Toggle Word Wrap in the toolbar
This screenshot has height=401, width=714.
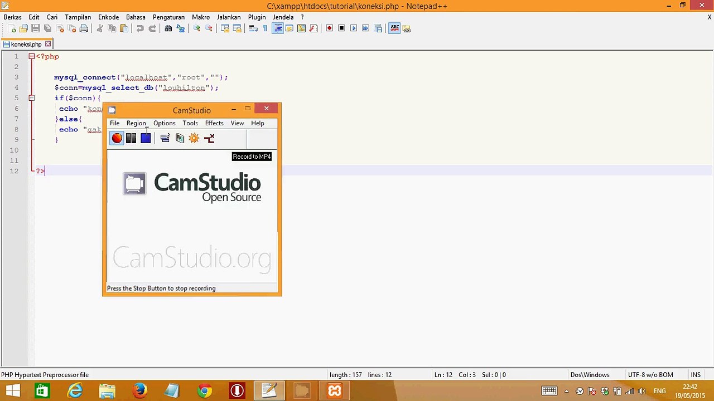coord(253,28)
